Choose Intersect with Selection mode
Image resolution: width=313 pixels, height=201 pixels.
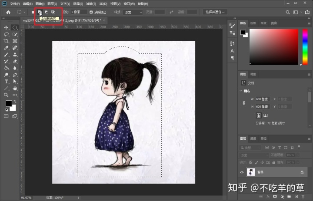(53, 12)
